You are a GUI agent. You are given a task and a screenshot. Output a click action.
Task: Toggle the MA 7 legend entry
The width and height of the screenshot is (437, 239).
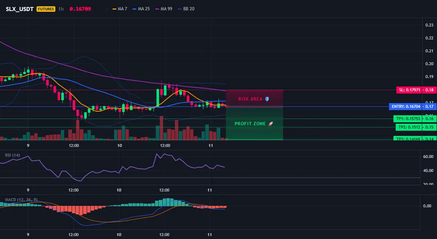click(120, 9)
